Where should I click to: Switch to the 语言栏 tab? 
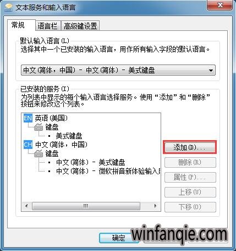tap(47, 26)
